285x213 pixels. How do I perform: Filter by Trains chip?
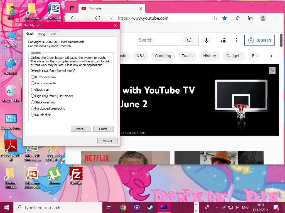187,56
